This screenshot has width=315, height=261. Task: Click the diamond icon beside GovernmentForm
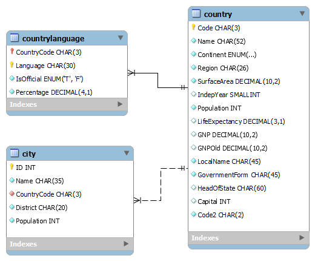[194, 174]
